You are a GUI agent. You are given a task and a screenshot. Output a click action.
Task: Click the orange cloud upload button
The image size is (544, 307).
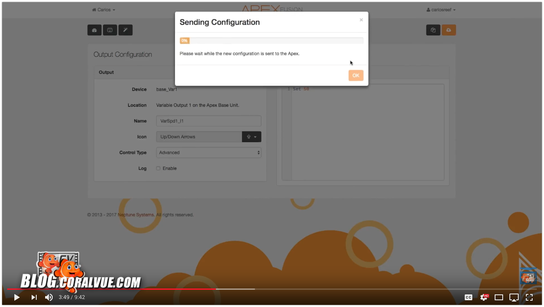[x=449, y=30]
